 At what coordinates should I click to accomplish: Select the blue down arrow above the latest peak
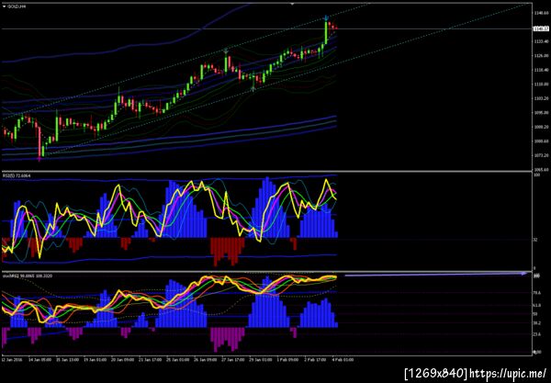tap(326, 17)
